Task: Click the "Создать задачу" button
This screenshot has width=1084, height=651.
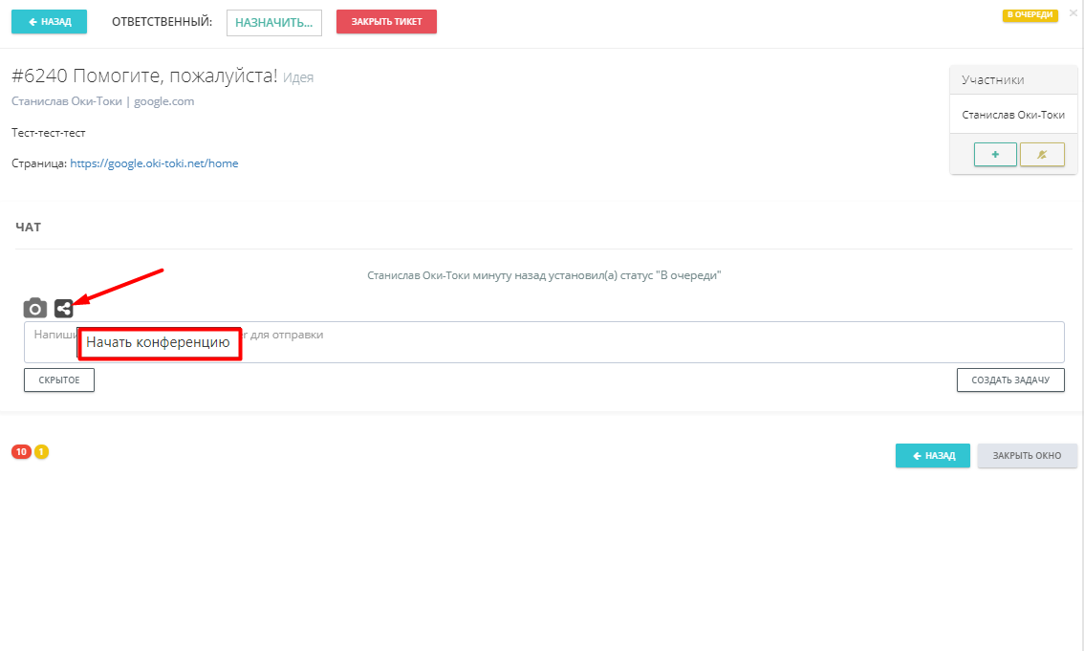Action: pyautogui.click(x=1010, y=380)
